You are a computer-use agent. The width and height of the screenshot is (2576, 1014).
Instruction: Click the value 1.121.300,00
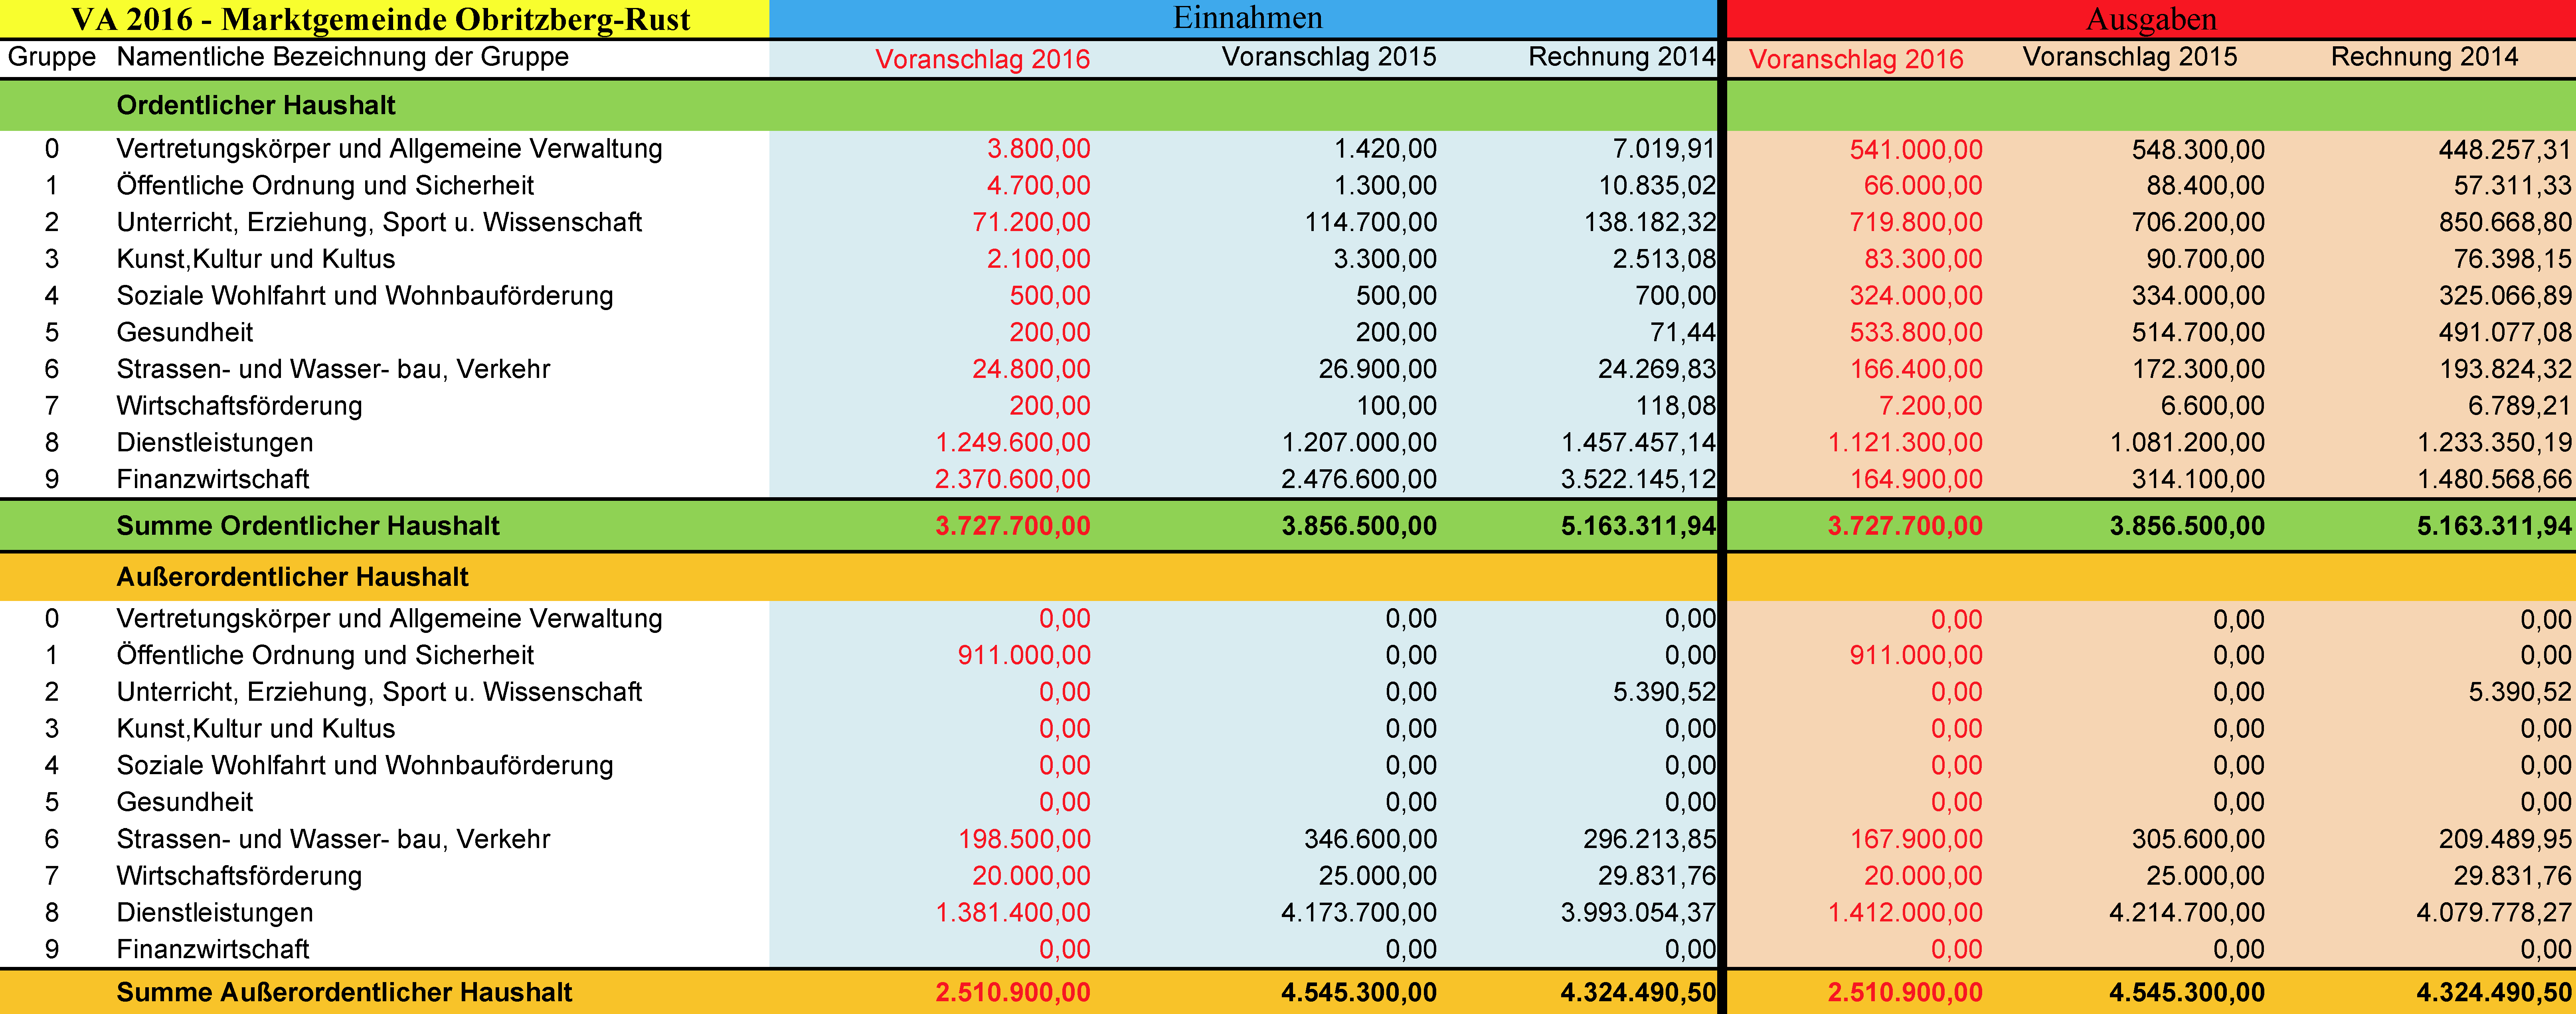click(x=1905, y=443)
